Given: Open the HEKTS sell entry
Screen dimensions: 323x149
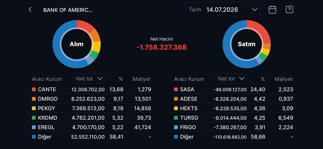Looking at the screenshot, I should 234,108.
